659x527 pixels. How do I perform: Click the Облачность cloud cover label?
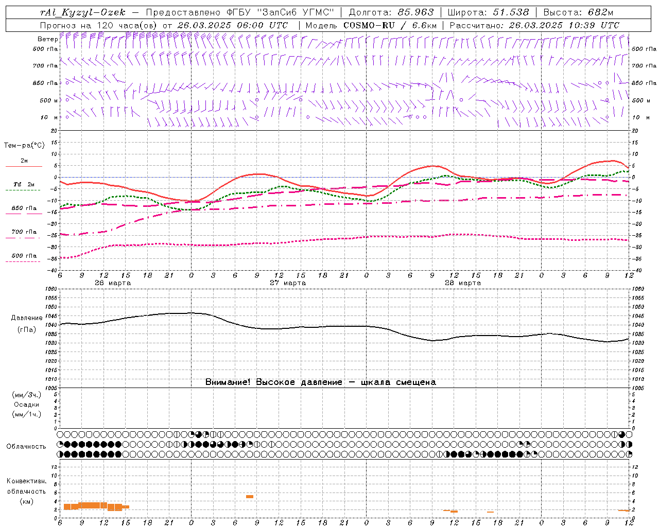click(x=26, y=447)
